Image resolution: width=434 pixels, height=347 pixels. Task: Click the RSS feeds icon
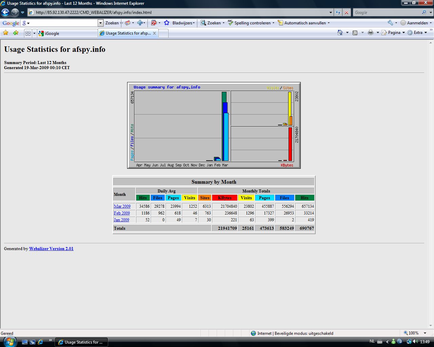355,33
